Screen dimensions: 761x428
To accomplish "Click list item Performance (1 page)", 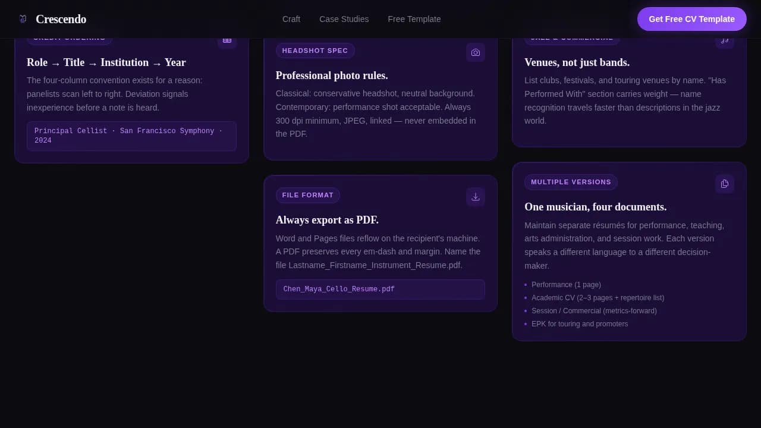I will point(566,285).
